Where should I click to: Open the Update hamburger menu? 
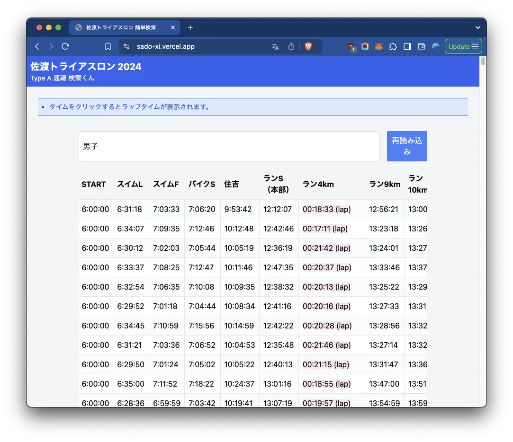(463, 46)
